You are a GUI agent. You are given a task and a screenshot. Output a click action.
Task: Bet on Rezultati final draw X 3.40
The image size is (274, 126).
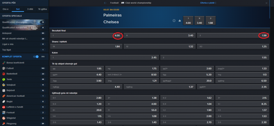tap(159, 36)
